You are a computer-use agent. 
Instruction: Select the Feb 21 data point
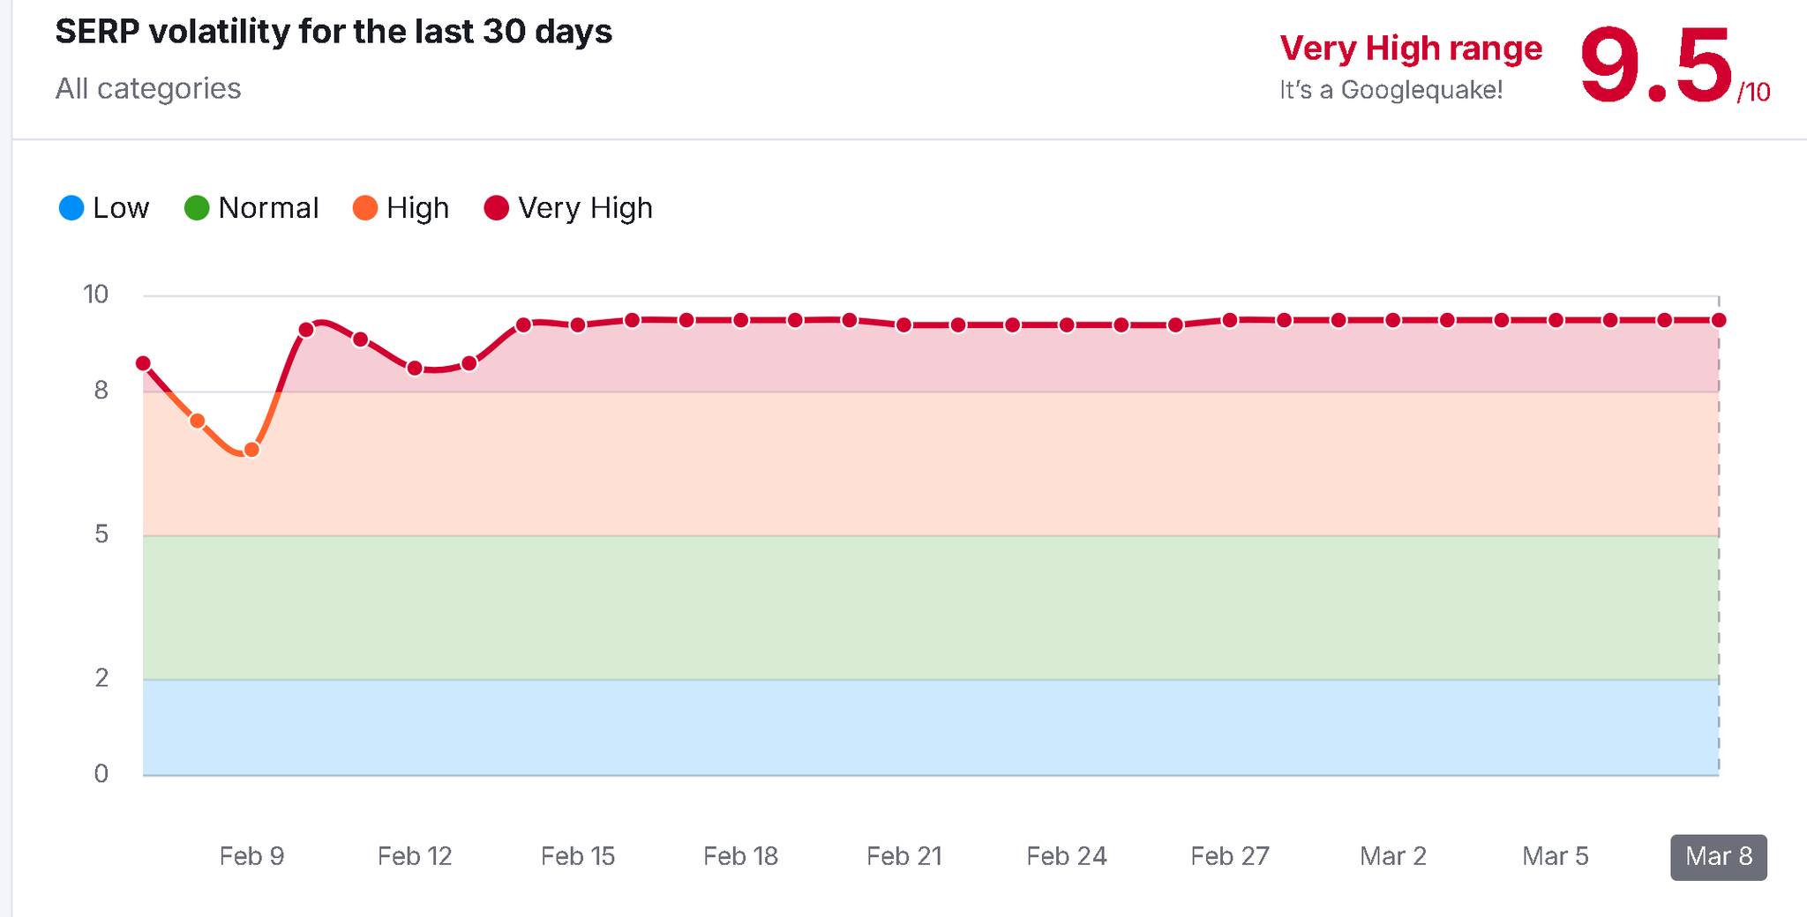pyautogui.click(x=904, y=325)
